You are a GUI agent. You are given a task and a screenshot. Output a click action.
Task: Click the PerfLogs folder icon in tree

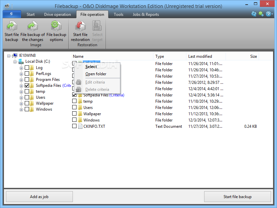32,73
